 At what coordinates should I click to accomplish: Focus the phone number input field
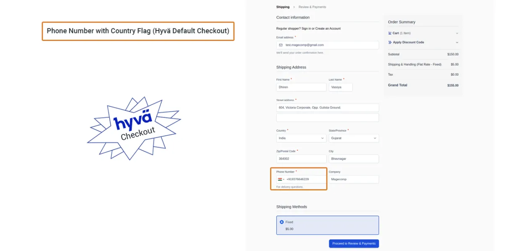(x=305, y=179)
